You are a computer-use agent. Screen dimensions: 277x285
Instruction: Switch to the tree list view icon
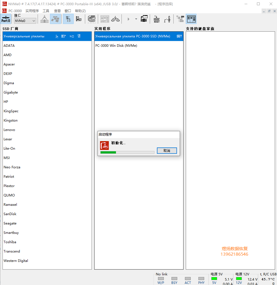pos(180,19)
